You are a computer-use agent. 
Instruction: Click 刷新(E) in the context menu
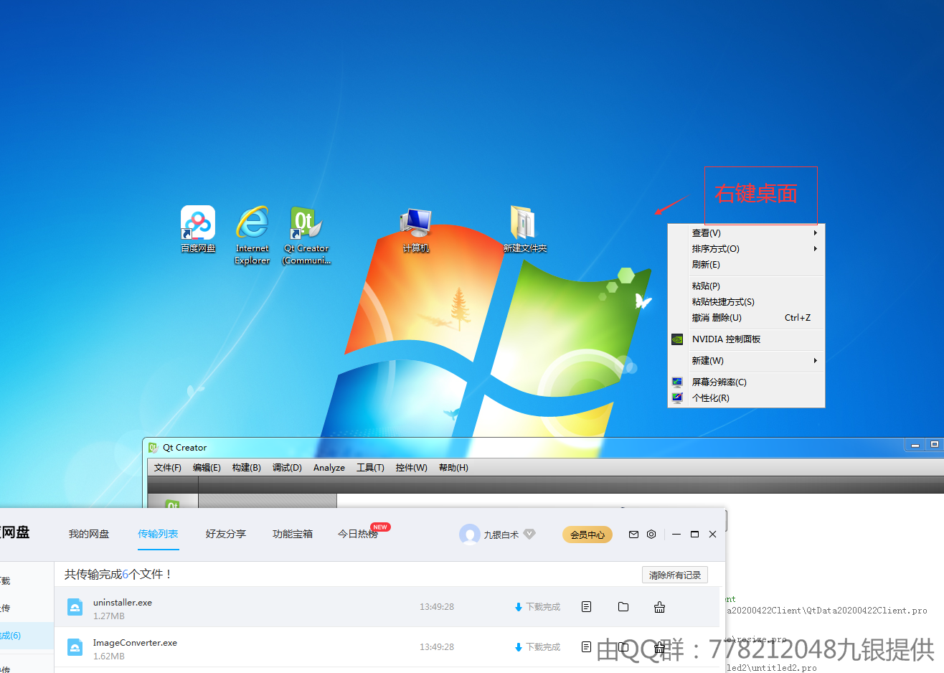point(746,265)
